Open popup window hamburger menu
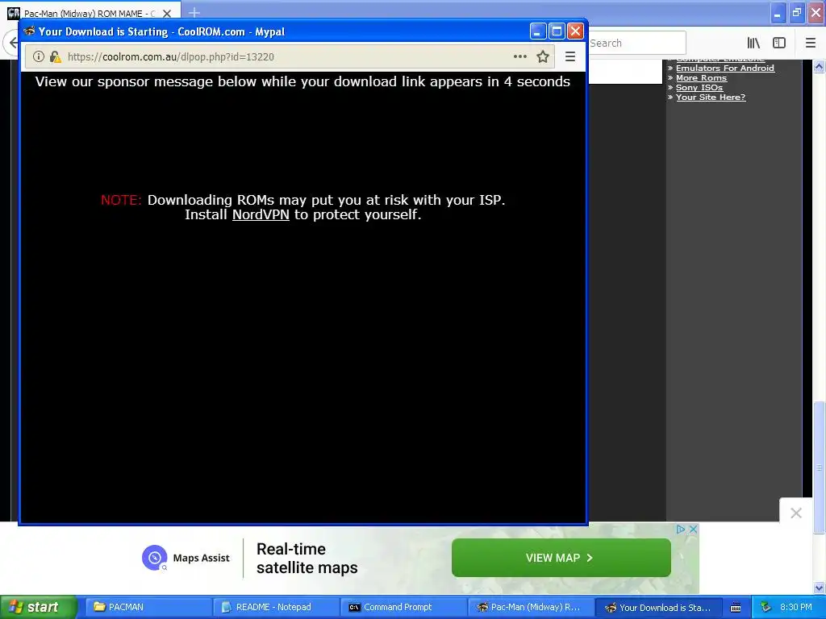The width and height of the screenshot is (826, 619). [x=570, y=56]
